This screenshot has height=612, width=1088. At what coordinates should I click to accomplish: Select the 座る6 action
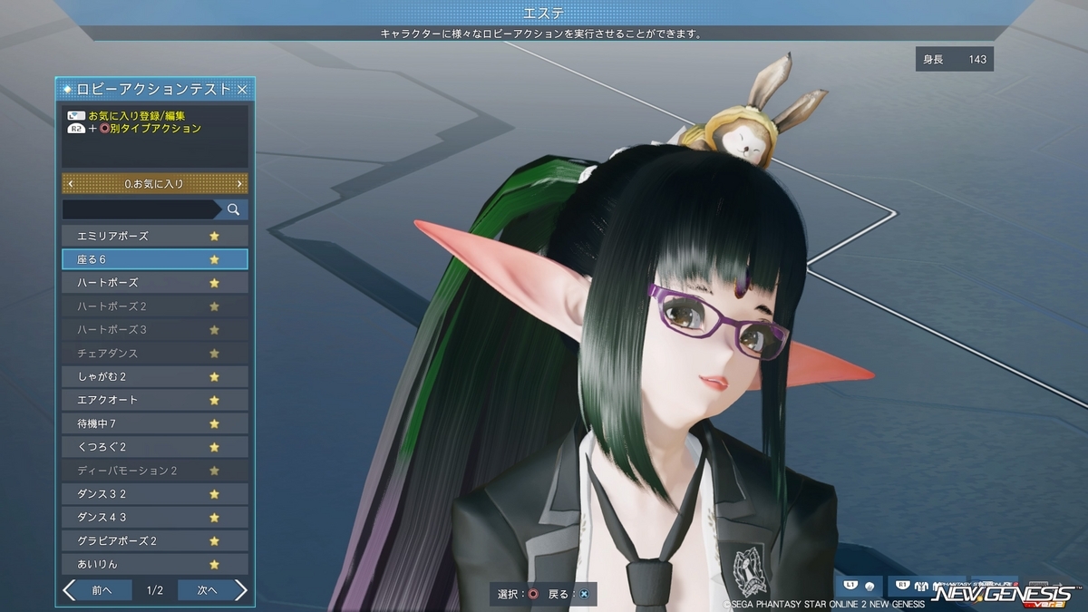pyautogui.click(x=155, y=259)
